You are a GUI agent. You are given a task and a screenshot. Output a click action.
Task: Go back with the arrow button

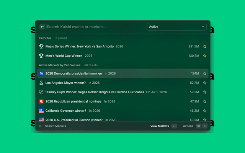pyautogui.click(x=42, y=27)
